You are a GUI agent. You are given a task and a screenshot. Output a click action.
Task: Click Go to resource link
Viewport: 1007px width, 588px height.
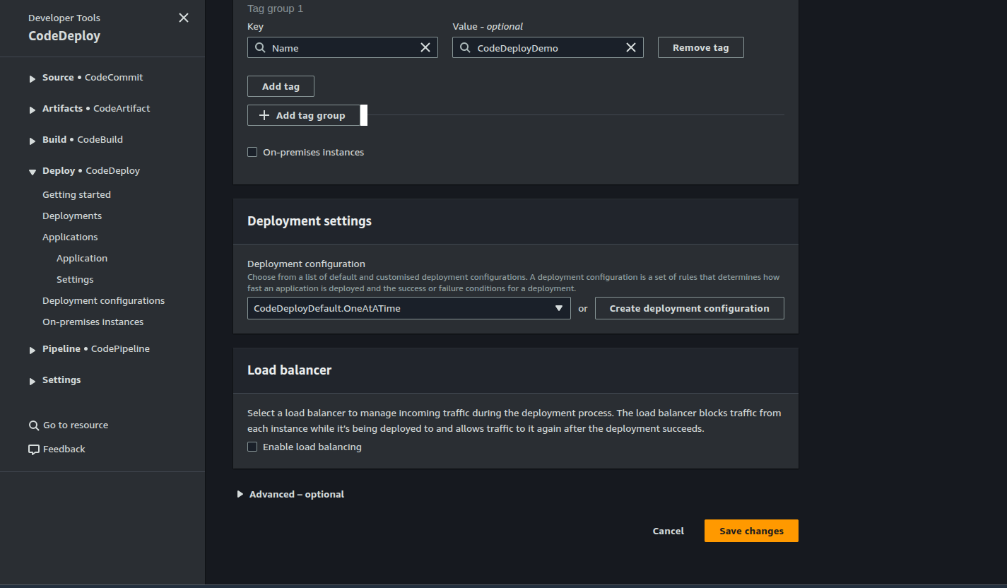click(x=76, y=425)
